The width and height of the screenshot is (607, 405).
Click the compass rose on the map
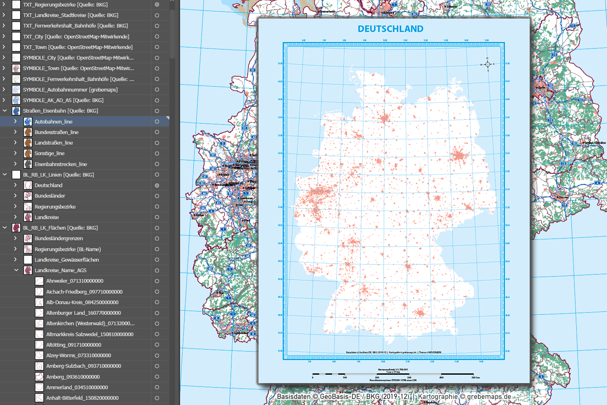coord(487,64)
